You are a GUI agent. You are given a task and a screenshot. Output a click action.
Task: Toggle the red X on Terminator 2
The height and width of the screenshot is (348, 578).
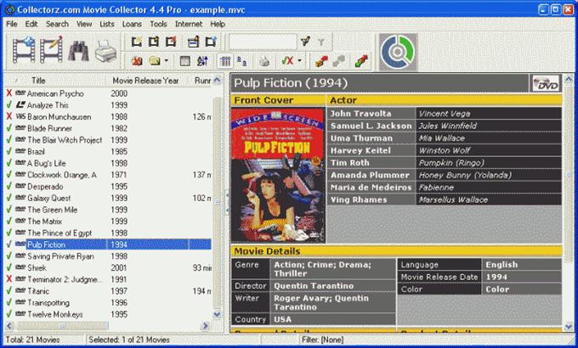click(x=8, y=278)
